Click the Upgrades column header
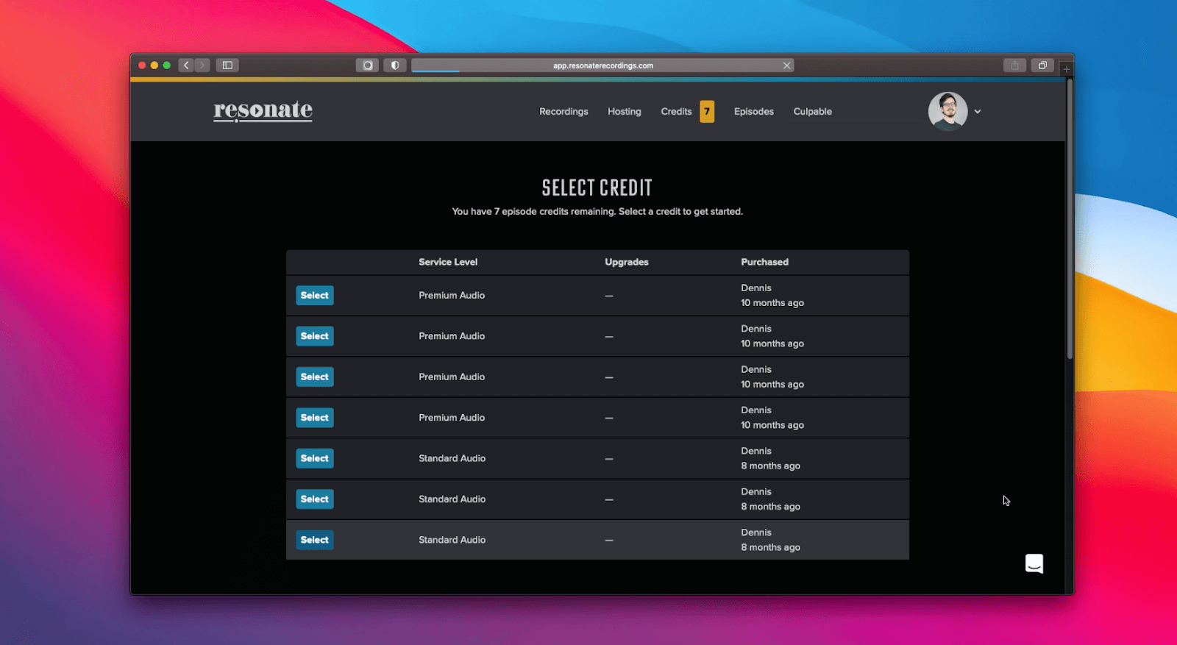The width and height of the screenshot is (1177, 645). click(627, 262)
